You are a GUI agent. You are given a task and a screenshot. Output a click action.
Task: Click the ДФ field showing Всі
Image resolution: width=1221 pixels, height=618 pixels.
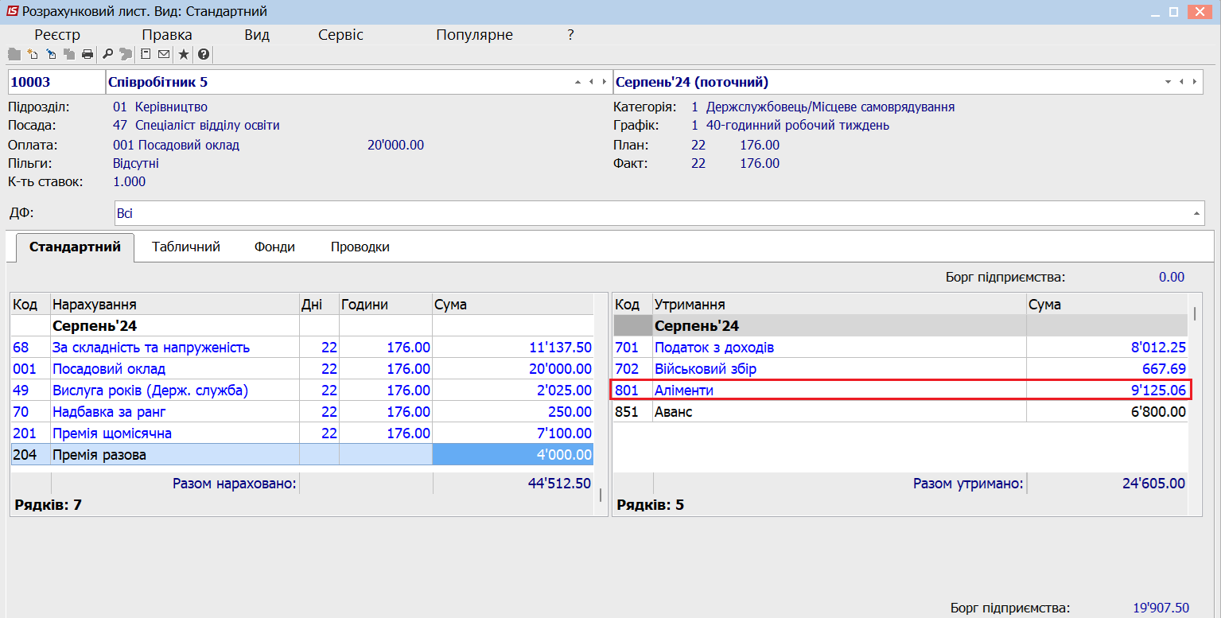659,213
